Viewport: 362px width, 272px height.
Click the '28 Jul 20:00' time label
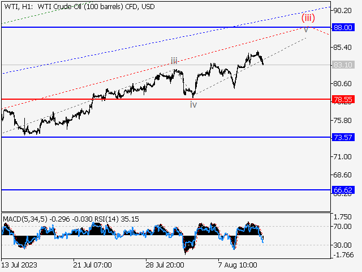tap(165, 265)
